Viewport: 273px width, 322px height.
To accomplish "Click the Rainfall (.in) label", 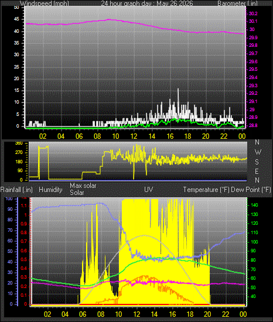I will pyautogui.click(x=16, y=190).
